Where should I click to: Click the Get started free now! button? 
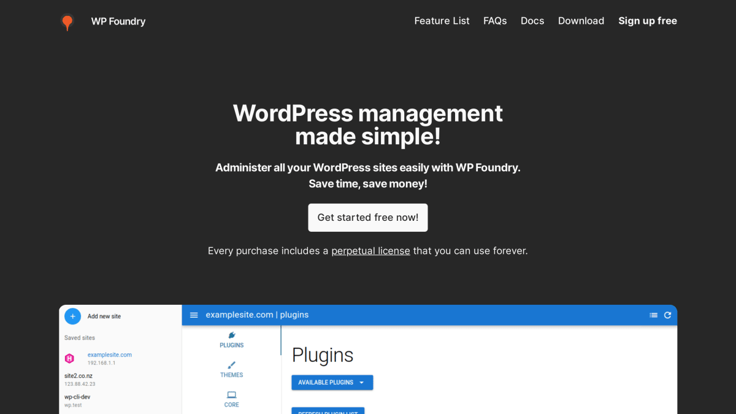coord(368,218)
